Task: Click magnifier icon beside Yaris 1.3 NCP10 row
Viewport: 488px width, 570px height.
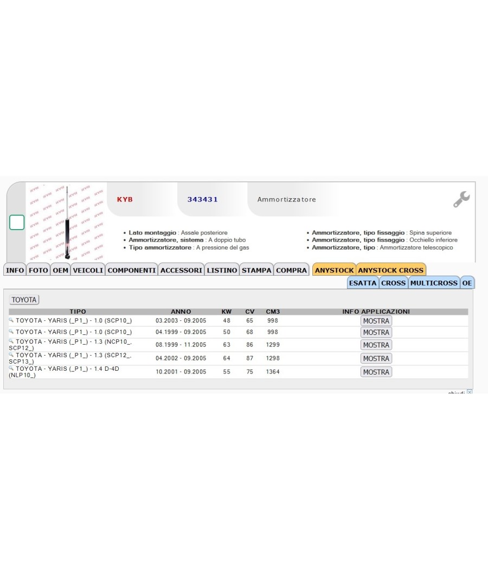Action: point(11,341)
